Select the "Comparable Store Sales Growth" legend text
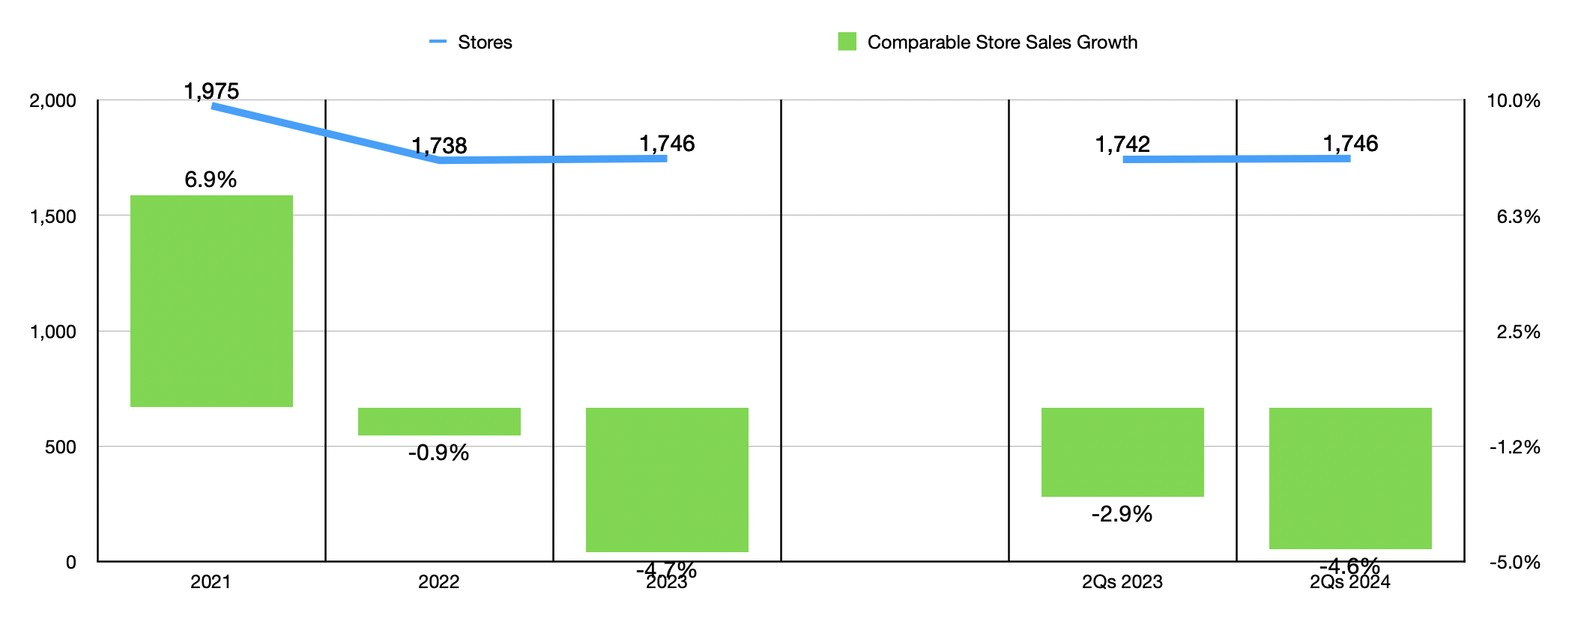The height and width of the screenshot is (633, 1575). 1002,43
